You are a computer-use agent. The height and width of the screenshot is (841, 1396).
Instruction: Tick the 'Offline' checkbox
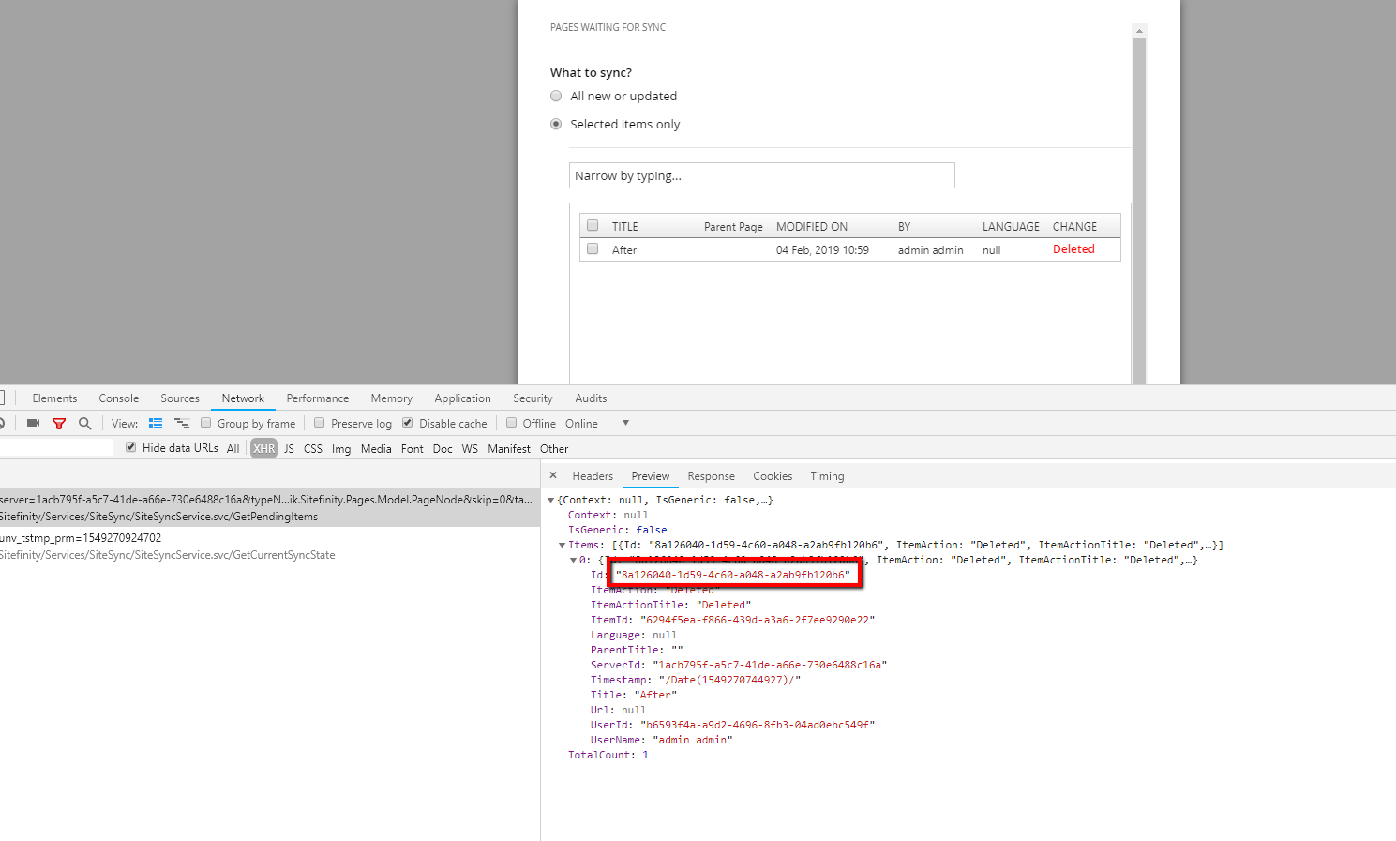pos(512,423)
